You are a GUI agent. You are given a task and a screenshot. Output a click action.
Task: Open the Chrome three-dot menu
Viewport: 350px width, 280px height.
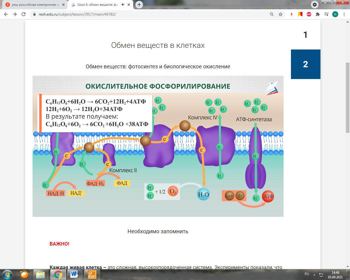[x=344, y=14]
